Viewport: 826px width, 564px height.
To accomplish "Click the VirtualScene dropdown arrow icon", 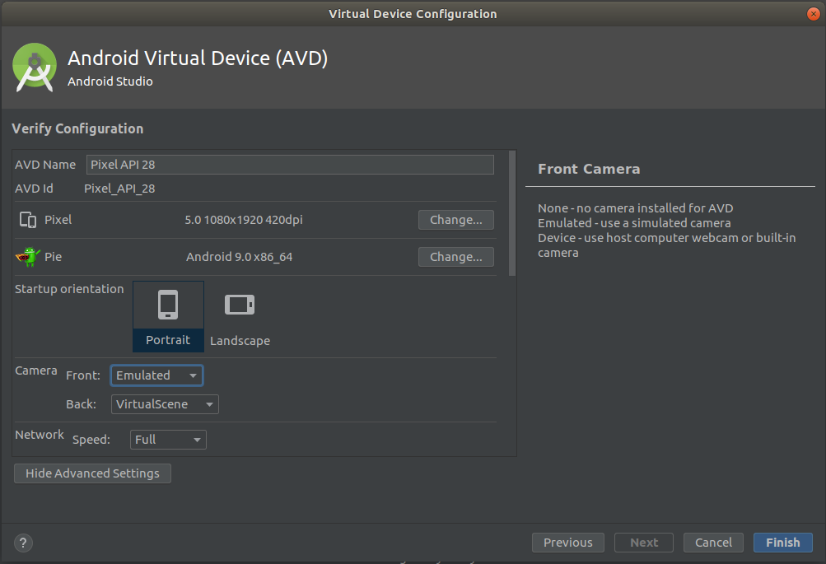I will click(210, 403).
